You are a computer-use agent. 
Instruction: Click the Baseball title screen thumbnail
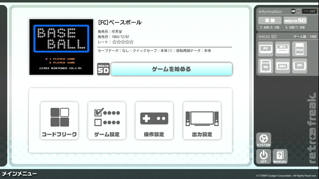[x=61, y=47]
